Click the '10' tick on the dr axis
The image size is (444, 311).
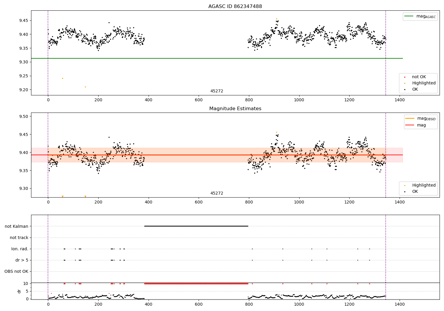pos(25,283)
